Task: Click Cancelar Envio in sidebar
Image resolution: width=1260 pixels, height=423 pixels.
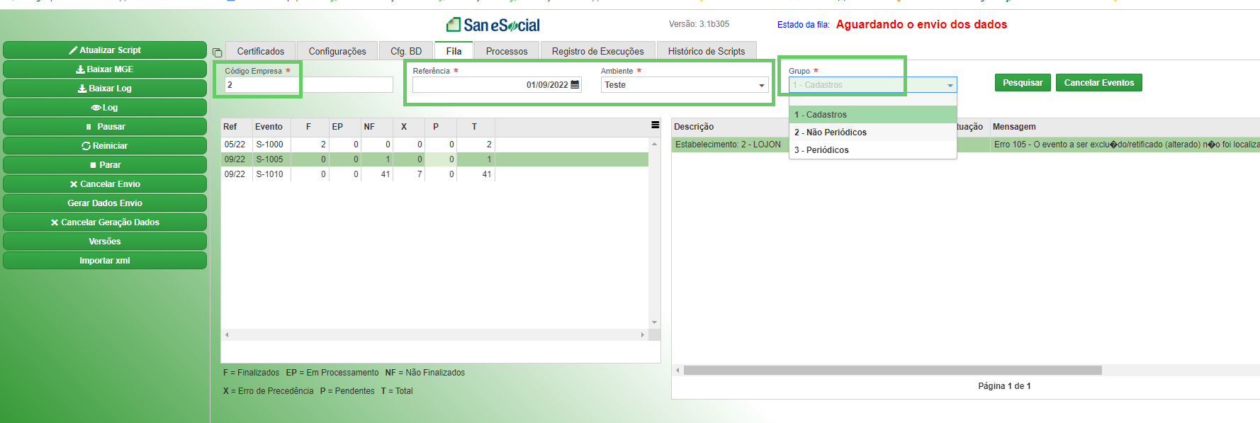Action: click(105, 184)
